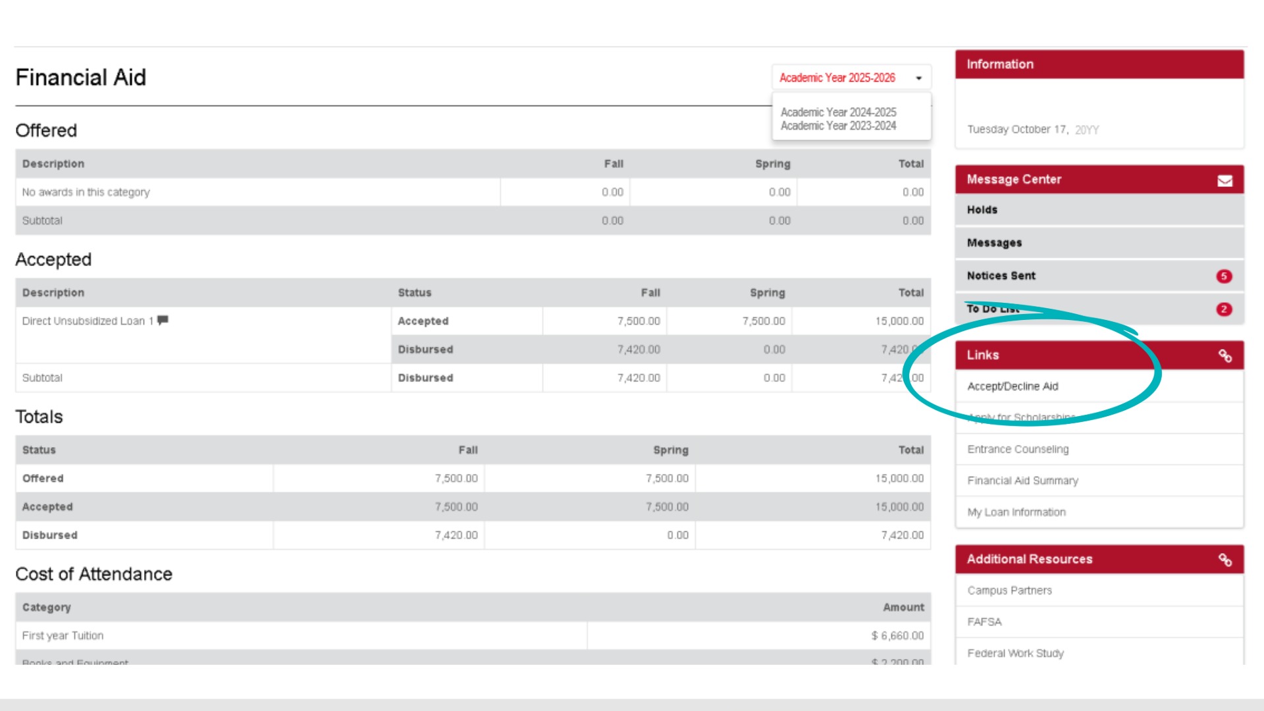Click the red badge showing 5 Notices Sent
Screen dimensions: 1264x711
point(1224,276)
